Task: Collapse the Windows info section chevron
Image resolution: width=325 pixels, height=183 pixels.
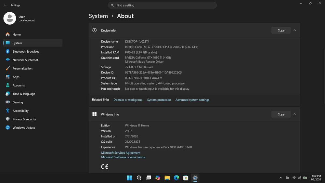Action: click(295, 114)
